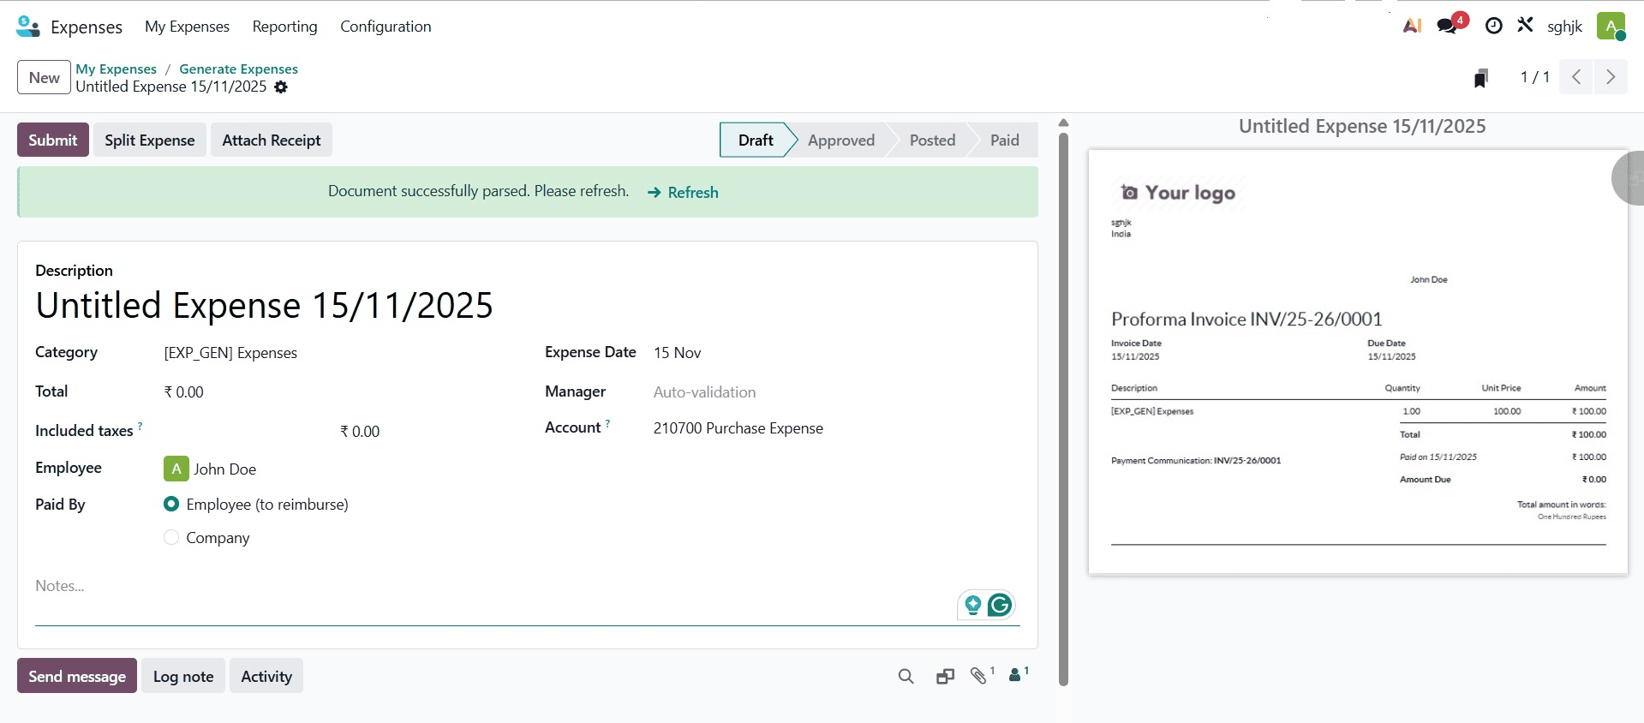Open the AI assistant icon in top bar

[x=1412, y=26]
